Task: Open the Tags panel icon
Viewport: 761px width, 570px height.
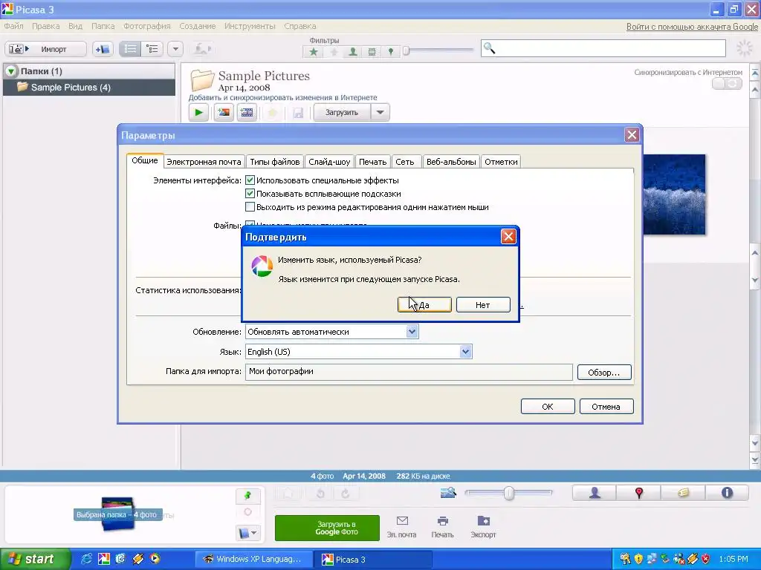Action: (683, 493)
